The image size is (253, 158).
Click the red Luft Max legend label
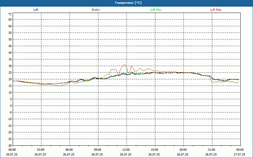[216, 10]
